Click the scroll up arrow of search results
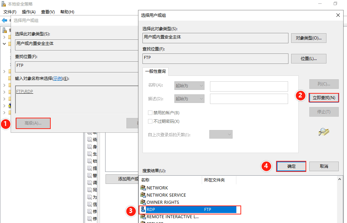Screen dimensions: 347x223 [x=340, y=179]
